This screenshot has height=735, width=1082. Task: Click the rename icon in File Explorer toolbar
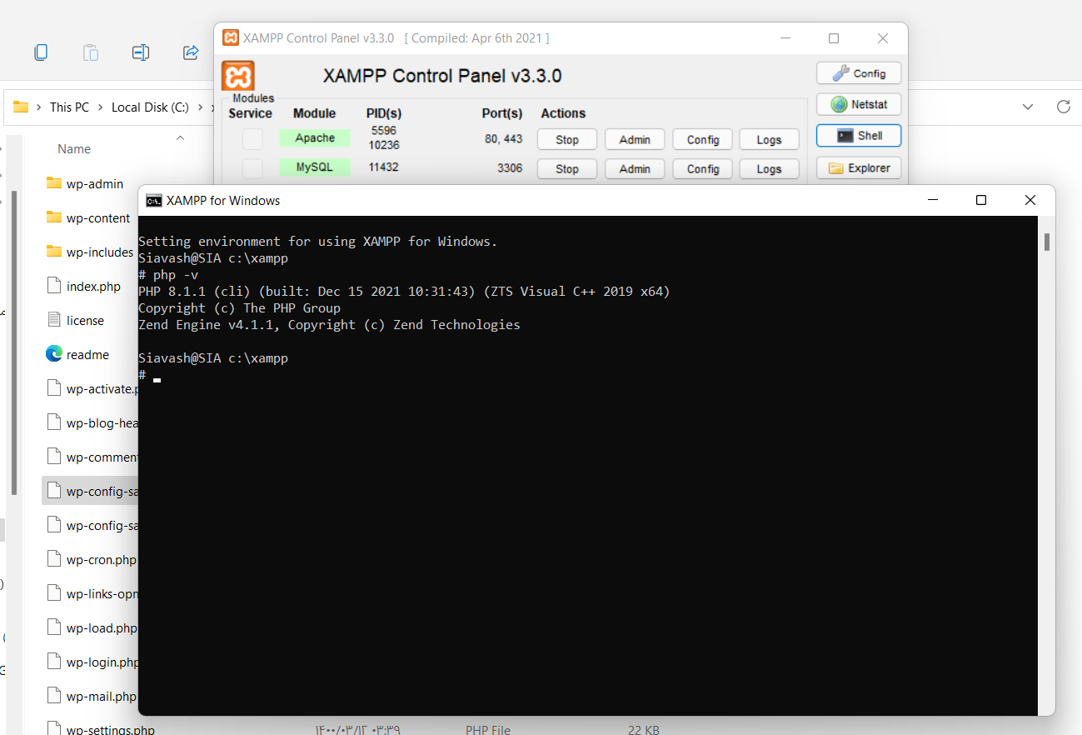pos(141,52)
